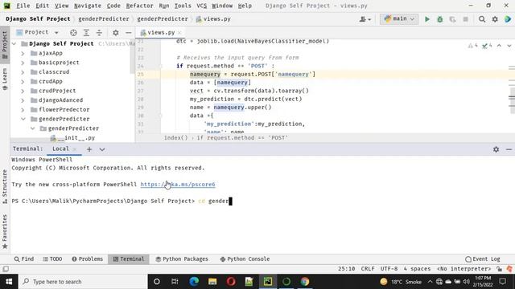Expand crudApp folder

[x=23, y=81]
